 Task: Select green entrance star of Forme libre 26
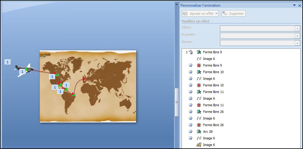pos(199,112)
